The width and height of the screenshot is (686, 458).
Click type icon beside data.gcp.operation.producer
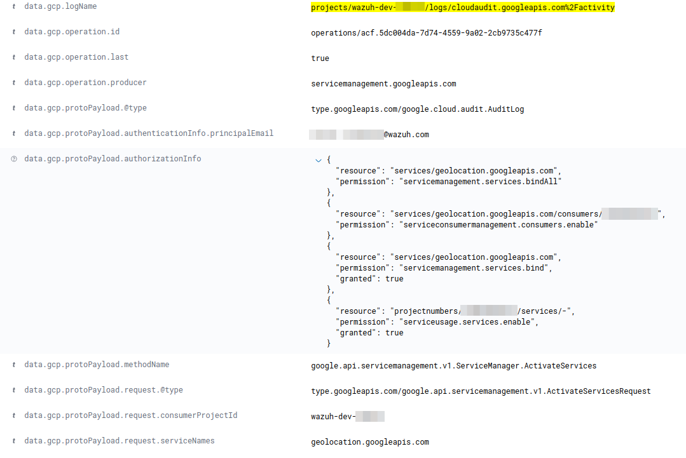coord(14,83)
